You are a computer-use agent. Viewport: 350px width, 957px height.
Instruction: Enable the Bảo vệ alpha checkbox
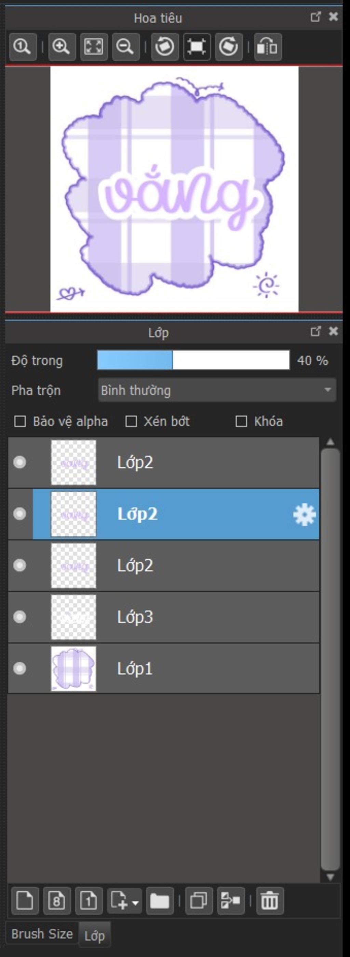pyautogui.click(x=19, y=421)
